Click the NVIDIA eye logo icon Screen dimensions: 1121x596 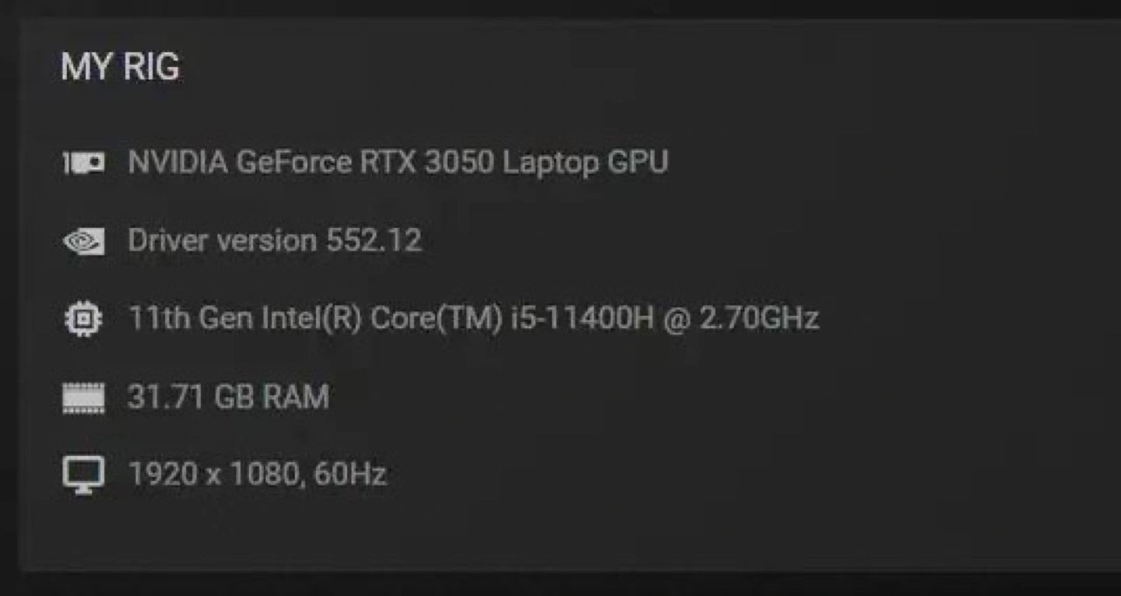tap(83, 241)
